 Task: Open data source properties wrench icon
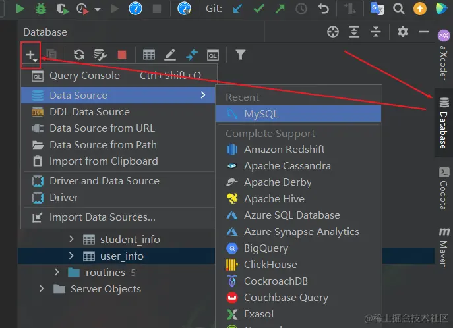tap(100, 55)
